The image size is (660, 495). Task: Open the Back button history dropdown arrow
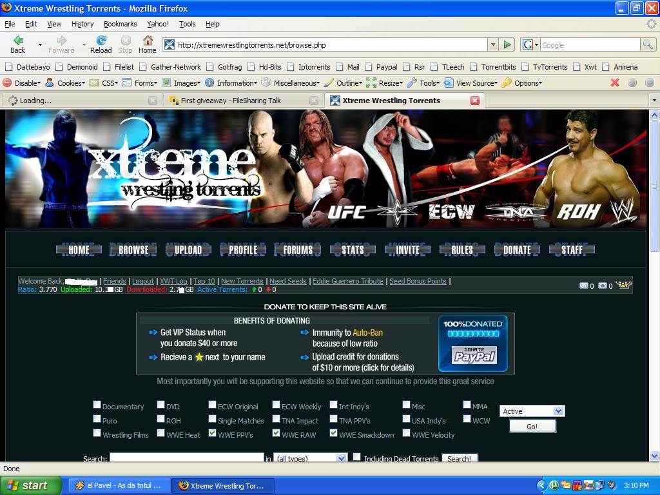coord(40,44)
